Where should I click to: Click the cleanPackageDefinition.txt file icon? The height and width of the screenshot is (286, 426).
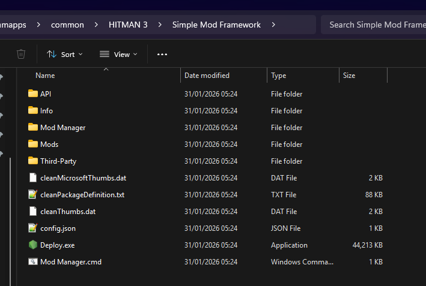32,195
